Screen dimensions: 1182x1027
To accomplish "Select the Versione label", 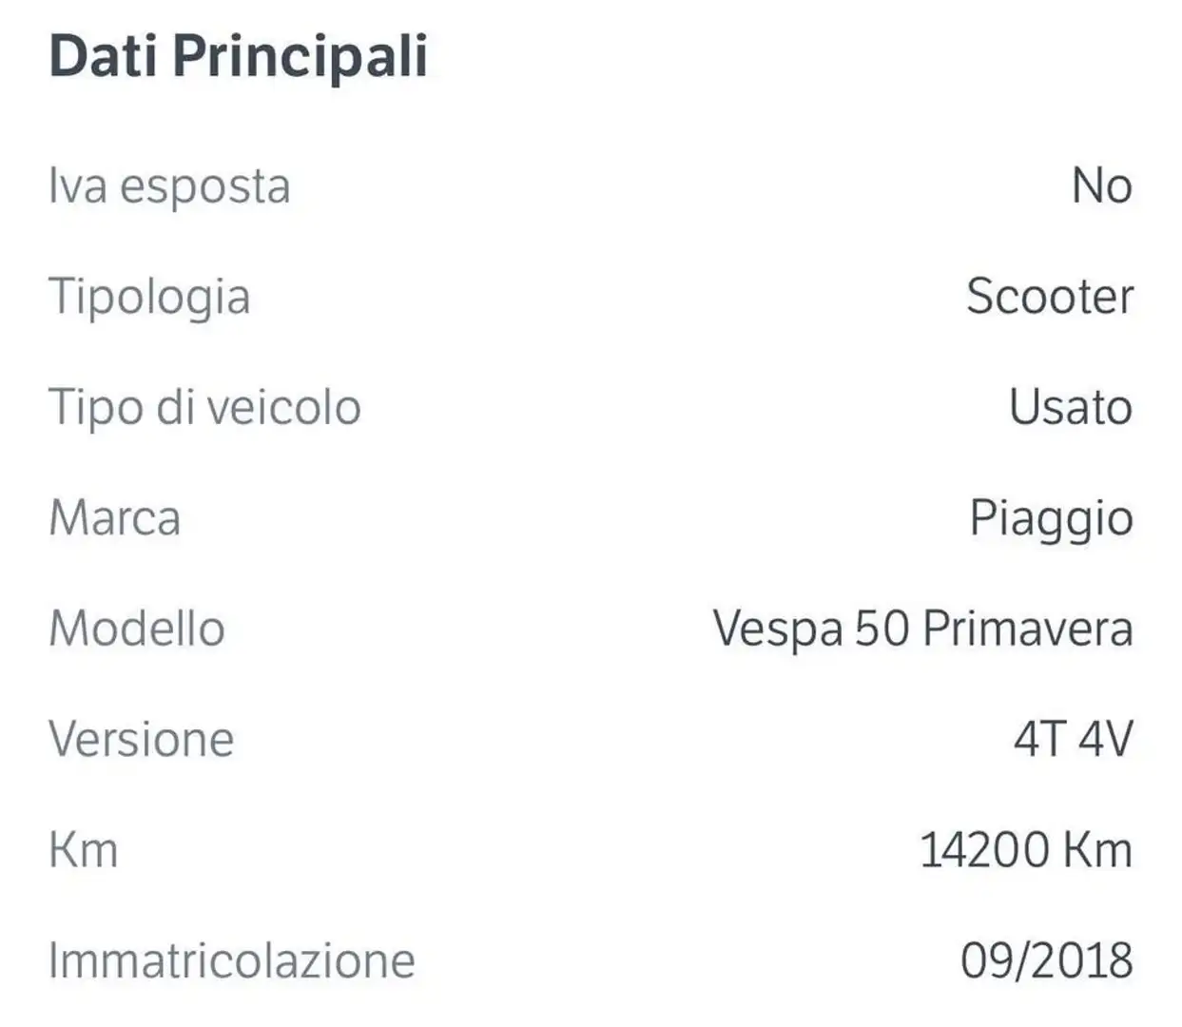I will tap(141, 739).
